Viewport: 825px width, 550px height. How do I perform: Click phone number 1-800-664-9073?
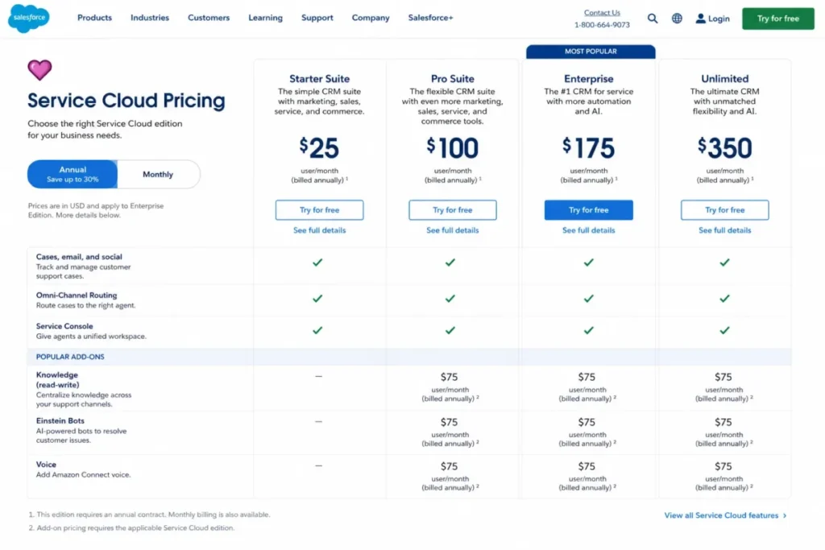coord(602,25)
